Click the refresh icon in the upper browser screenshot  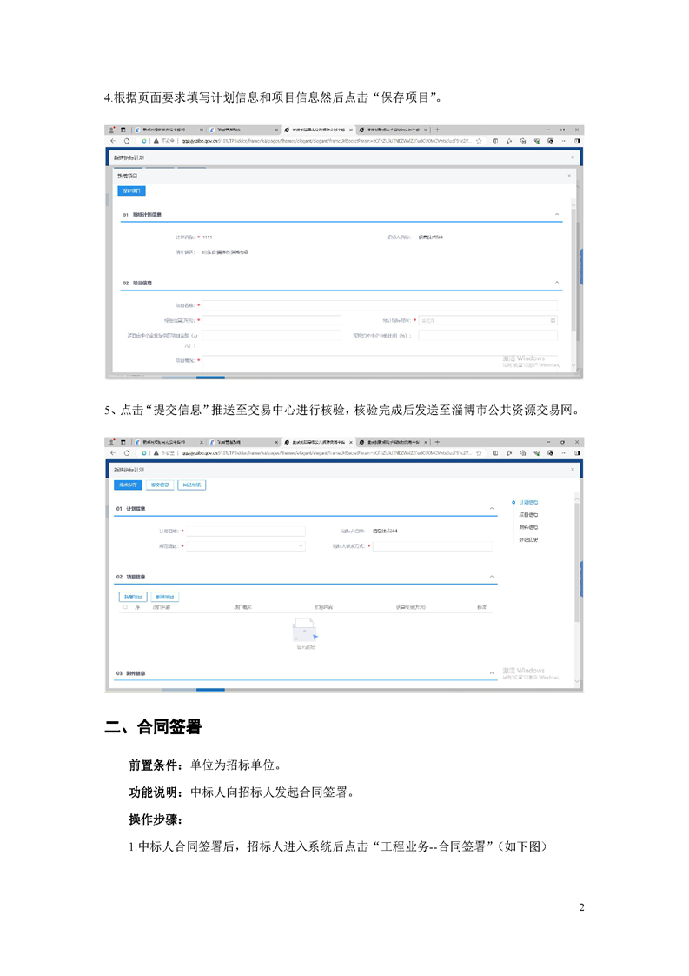tap(127, 140)
